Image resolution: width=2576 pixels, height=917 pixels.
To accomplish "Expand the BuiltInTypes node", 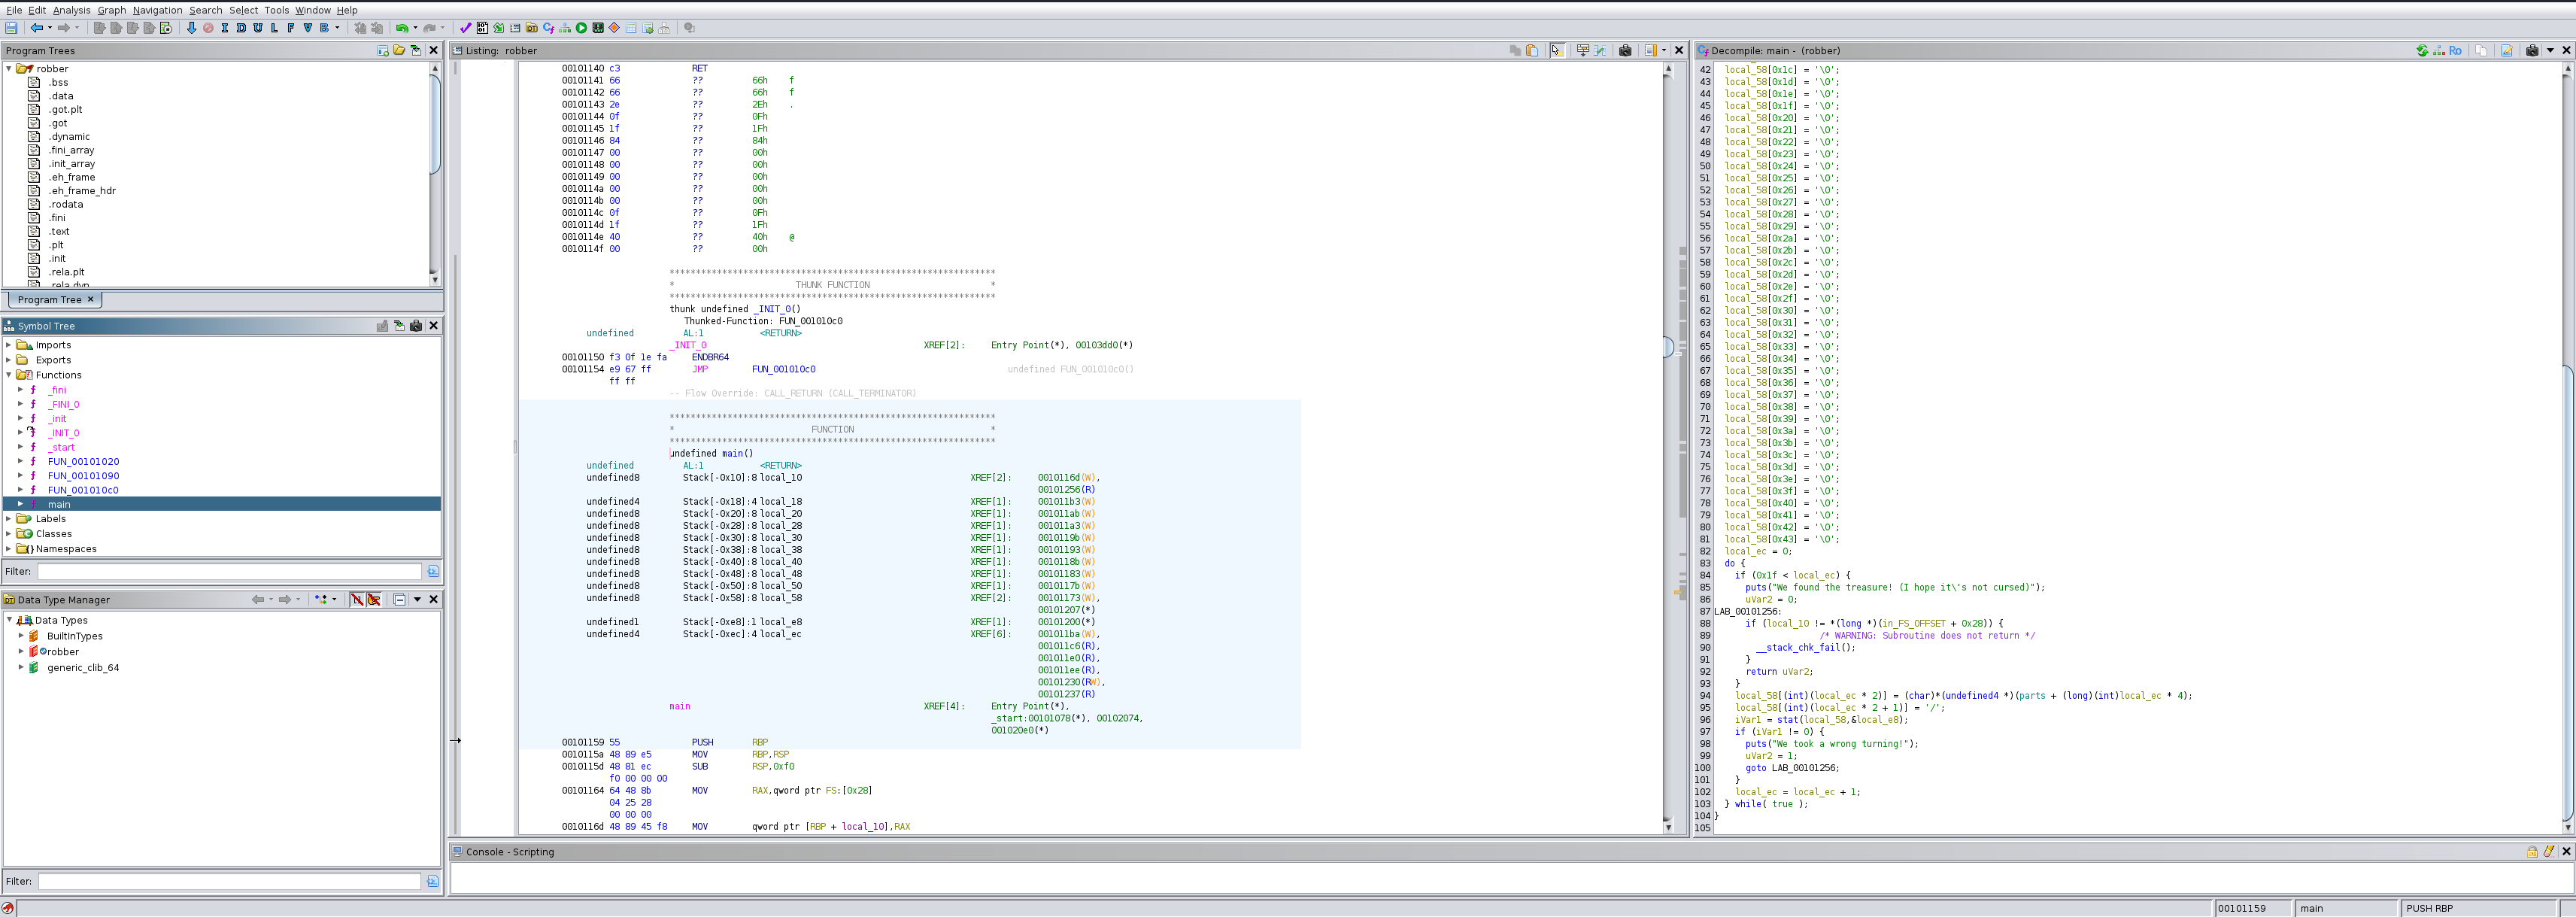I will (21, 636).
